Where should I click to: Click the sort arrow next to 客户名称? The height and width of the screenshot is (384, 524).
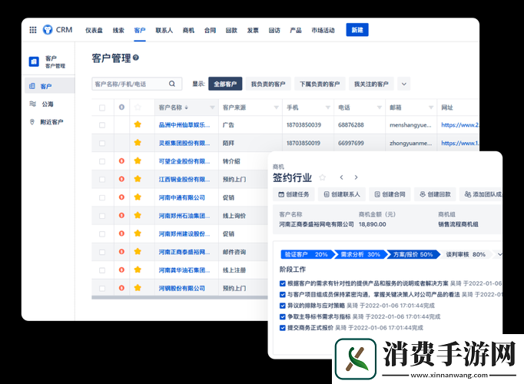point(187,108)
